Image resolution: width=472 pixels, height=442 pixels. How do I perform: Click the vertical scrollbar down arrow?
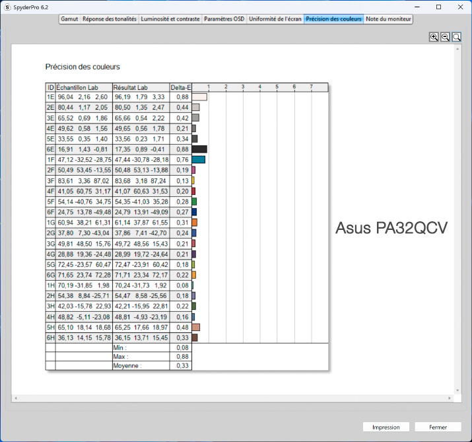tap(457, 390)
